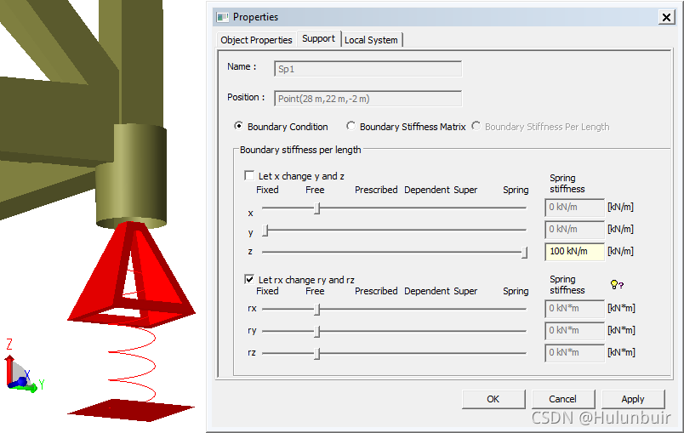The image size is (684, 433).
Task: Click the Name field showing Sp1
Action: pyautogui.click(x=368, y=69)
